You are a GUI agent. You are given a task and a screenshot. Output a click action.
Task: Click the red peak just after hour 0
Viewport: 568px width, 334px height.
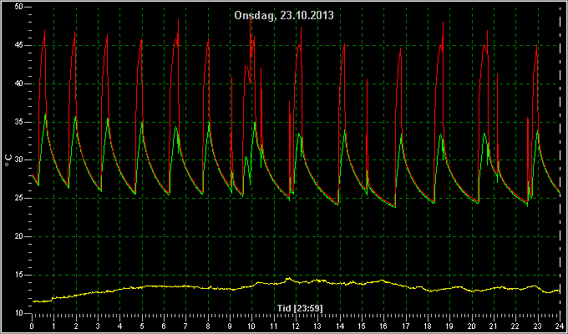(x=44, y=32)
